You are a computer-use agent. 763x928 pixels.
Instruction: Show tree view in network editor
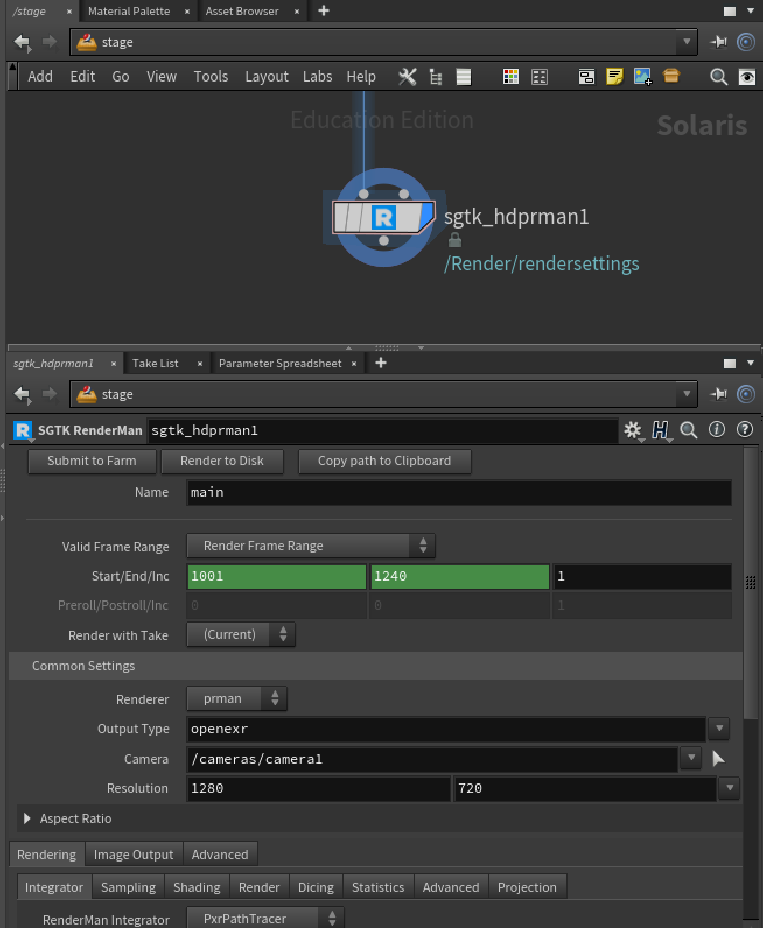pyautogui.click(x=435, y=76)
